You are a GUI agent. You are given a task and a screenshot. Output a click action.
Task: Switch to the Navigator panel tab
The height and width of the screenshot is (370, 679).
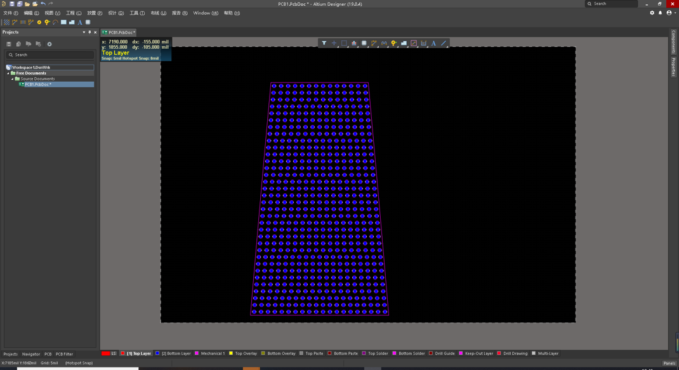tap(30, 354)
